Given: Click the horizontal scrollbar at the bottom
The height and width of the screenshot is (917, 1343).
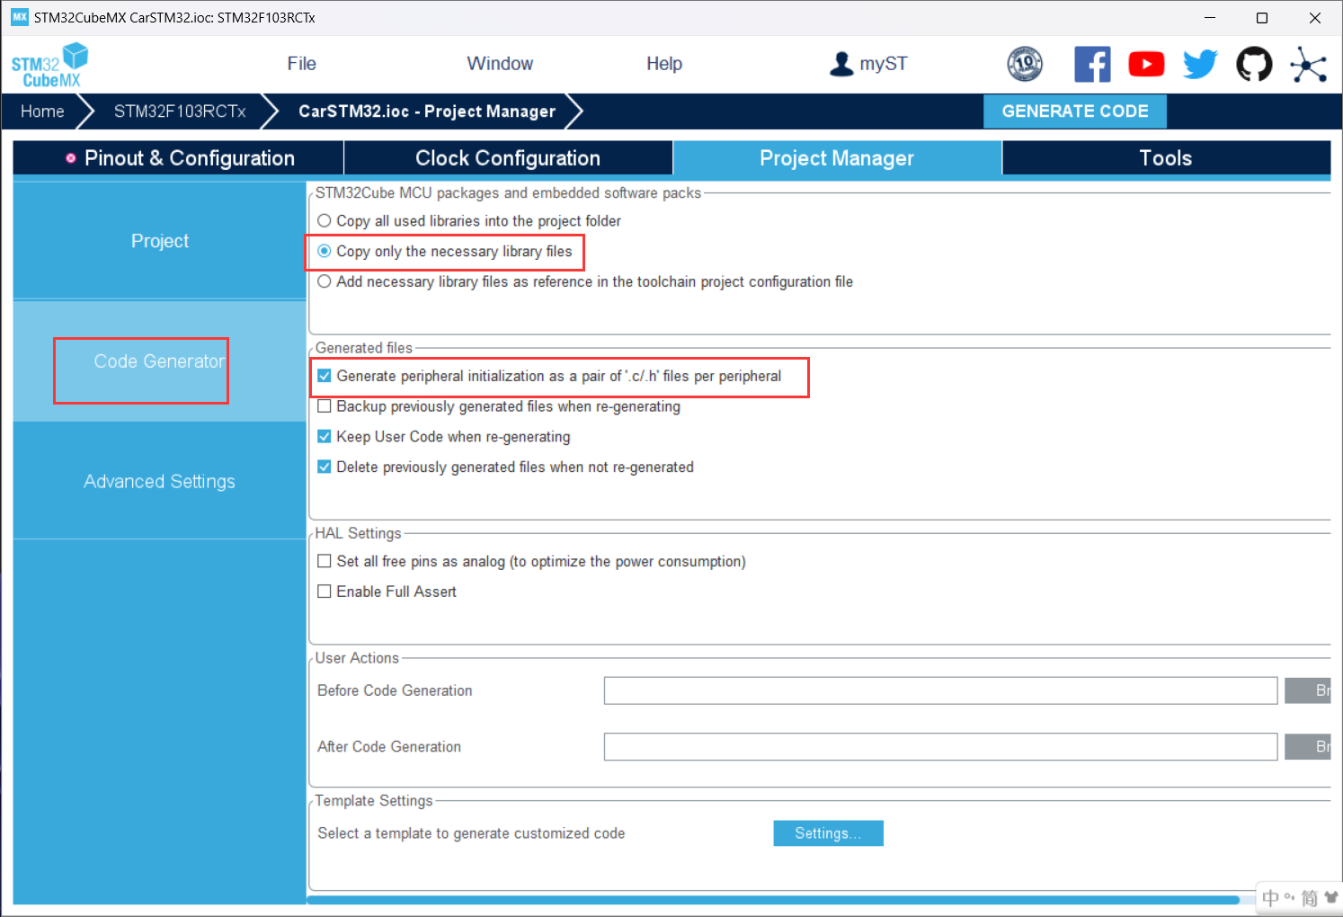Looking at the screenshot, I should point(773,900).
